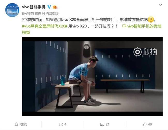The image size is (168, 130).
Task: Click the smiley emoji in the post
Action: [151, 20]
